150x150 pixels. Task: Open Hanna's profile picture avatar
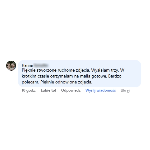pos(11,66)
